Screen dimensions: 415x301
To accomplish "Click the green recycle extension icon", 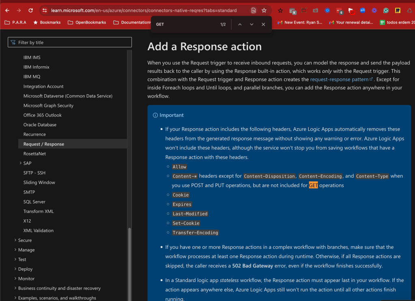I will pos(409,11).
